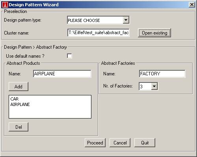Expand the Nr. of Factories dropdown
The width and height of the screenshot is (197, 157).
pos(154,86)
